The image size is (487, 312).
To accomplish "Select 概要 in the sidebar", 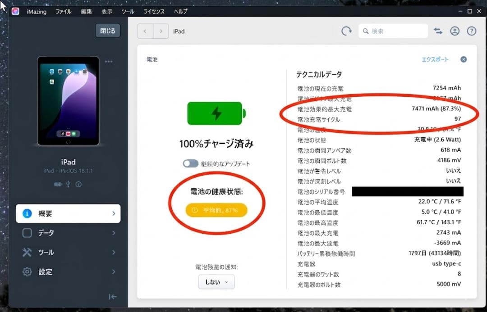I will (68, 213).
